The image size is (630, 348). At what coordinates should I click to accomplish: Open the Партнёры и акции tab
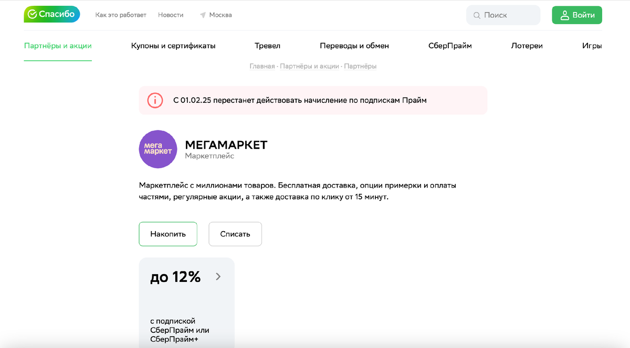(58, 46)
